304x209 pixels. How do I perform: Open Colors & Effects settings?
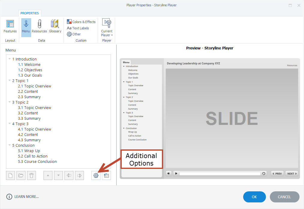click(x=81, y=22)
